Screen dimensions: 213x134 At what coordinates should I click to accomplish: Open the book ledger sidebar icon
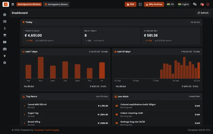point(5,42)
